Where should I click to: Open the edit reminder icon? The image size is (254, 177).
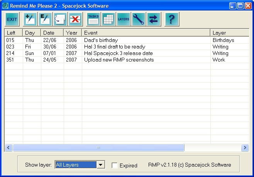(45, 19)
